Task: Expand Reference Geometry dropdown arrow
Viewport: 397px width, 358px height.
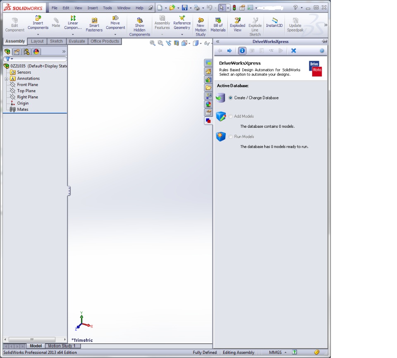Action: 182,34
